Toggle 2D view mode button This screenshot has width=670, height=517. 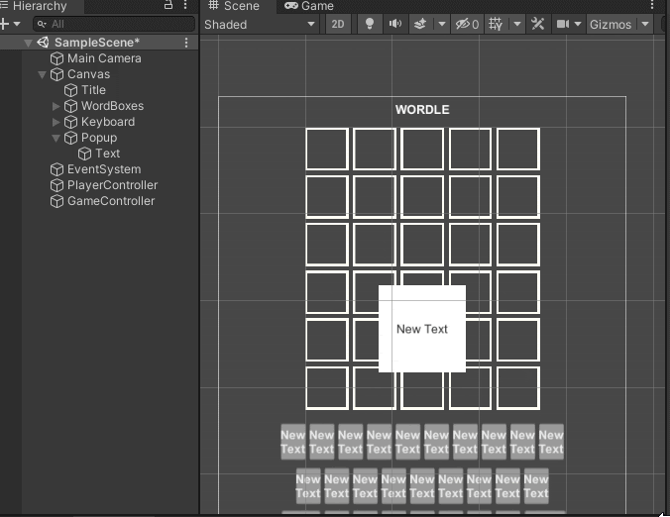click(338, 24)
